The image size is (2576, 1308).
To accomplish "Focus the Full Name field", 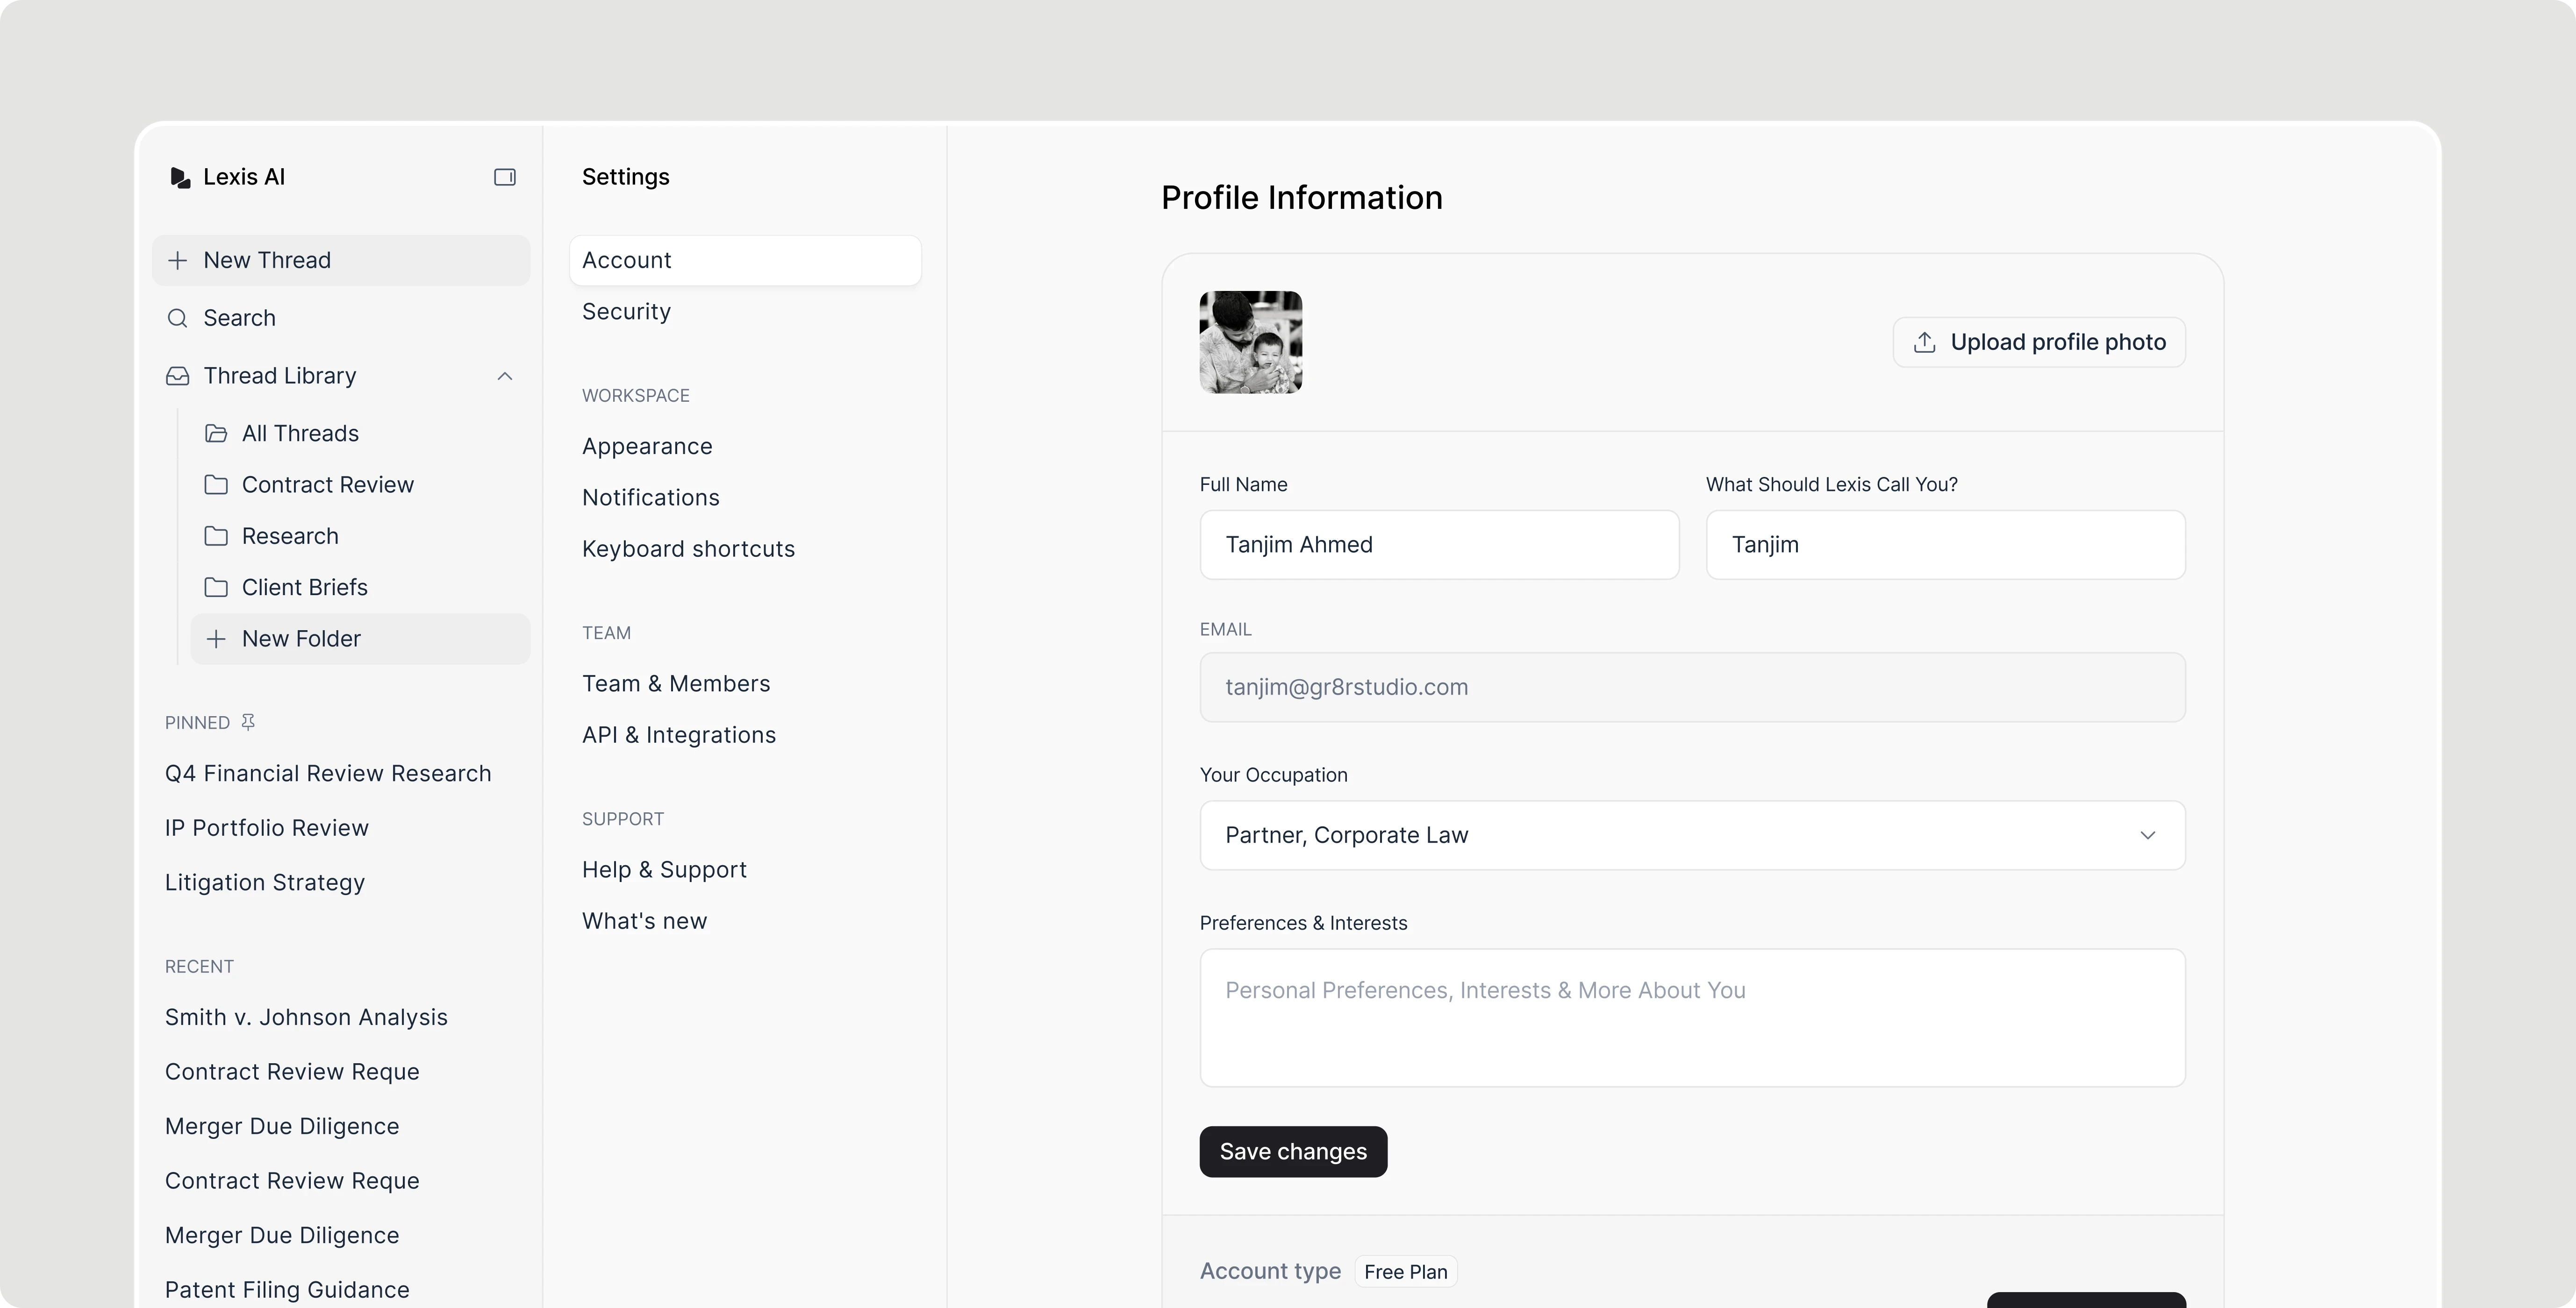I will tap(1439, 546).
